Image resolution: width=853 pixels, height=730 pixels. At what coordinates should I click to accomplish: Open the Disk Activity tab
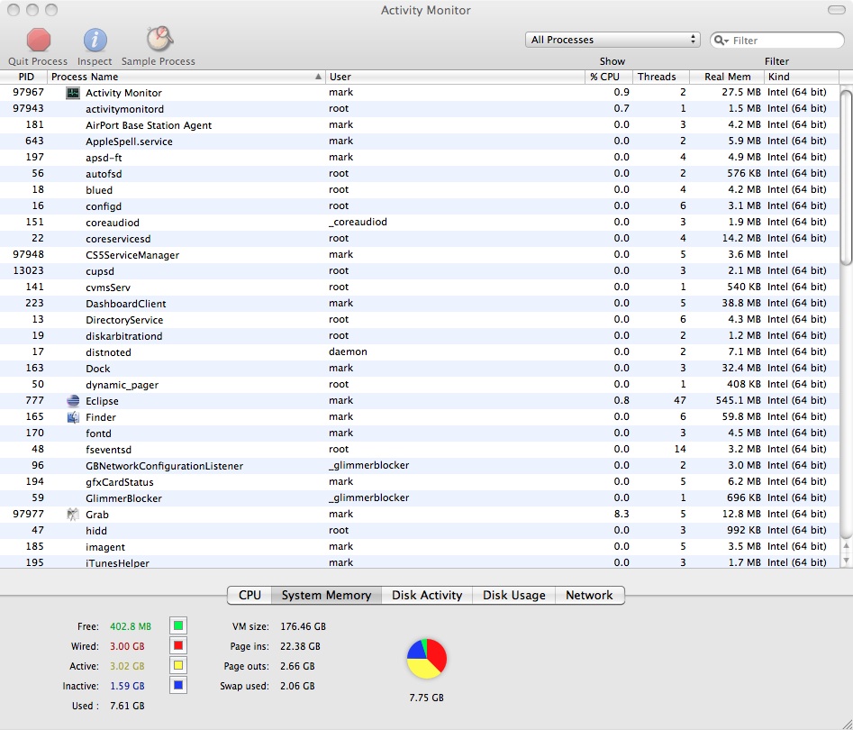pyautogui.click(x=427, y=595)
